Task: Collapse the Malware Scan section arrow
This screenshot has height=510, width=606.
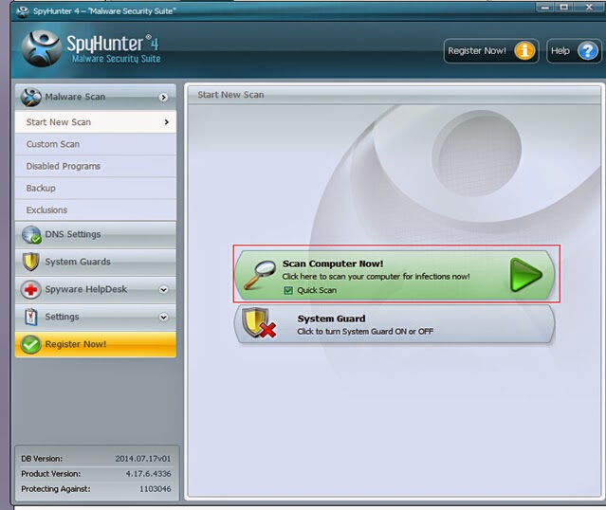Action: pyautogui.click(x=163, y=98)
